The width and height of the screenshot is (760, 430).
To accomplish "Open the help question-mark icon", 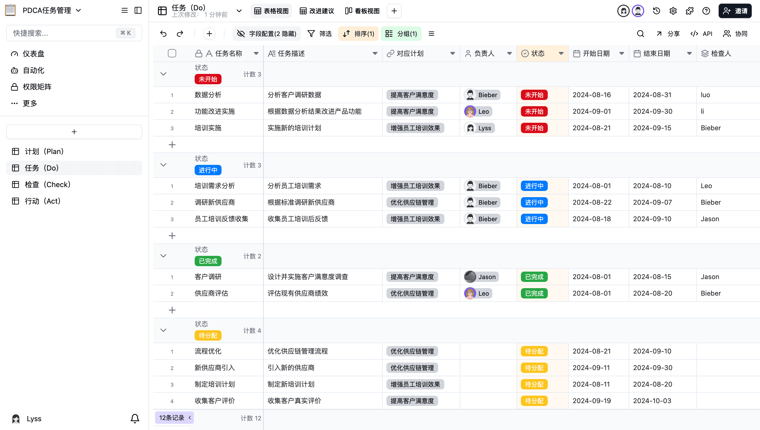I will (706, 11).
